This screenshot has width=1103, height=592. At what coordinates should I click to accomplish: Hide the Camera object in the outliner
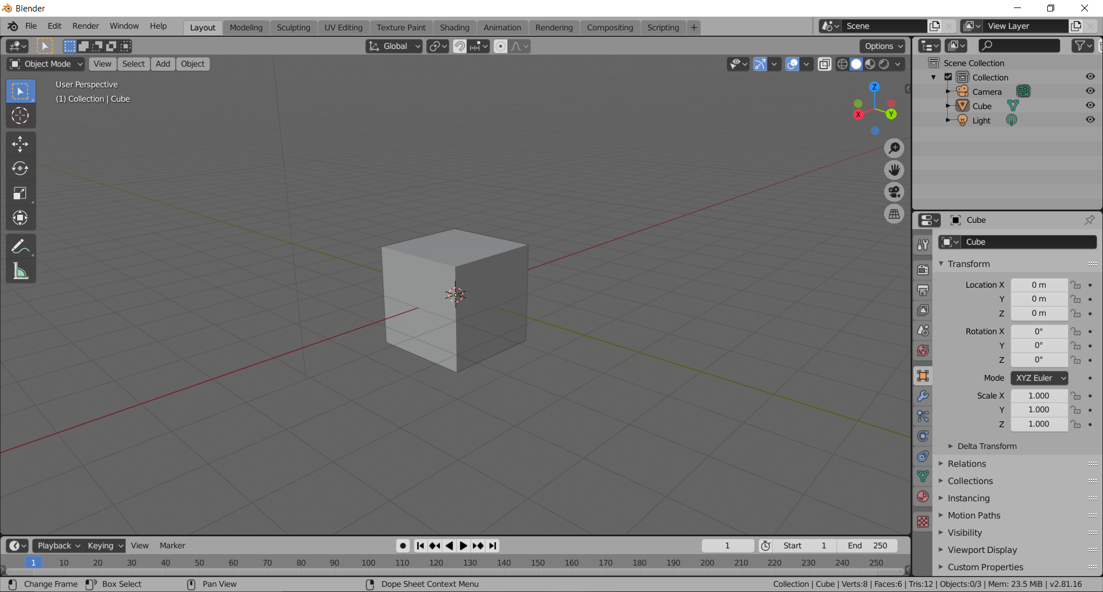1090,91
